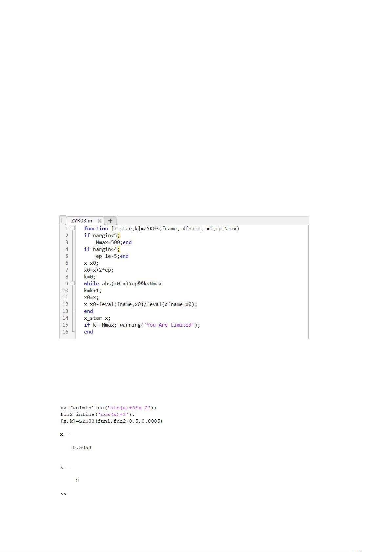Click the [x,k]=ZYK03 call line
This screenshot has width=391, height=552.
[112, 421]
